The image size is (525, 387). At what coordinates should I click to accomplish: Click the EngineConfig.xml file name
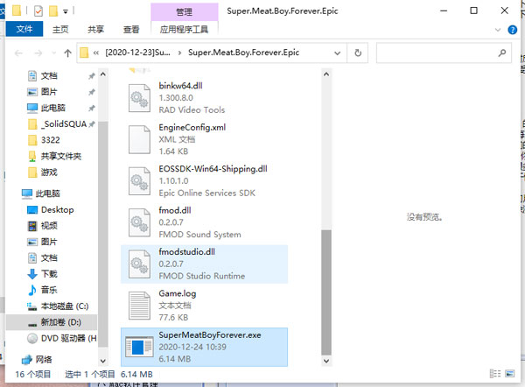click(192, 127)
